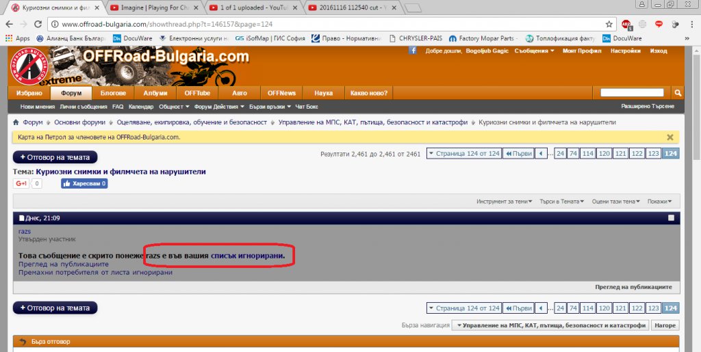The image size is (701, 352).
Task: Expand the Общност menu
Action: point(174,107)
